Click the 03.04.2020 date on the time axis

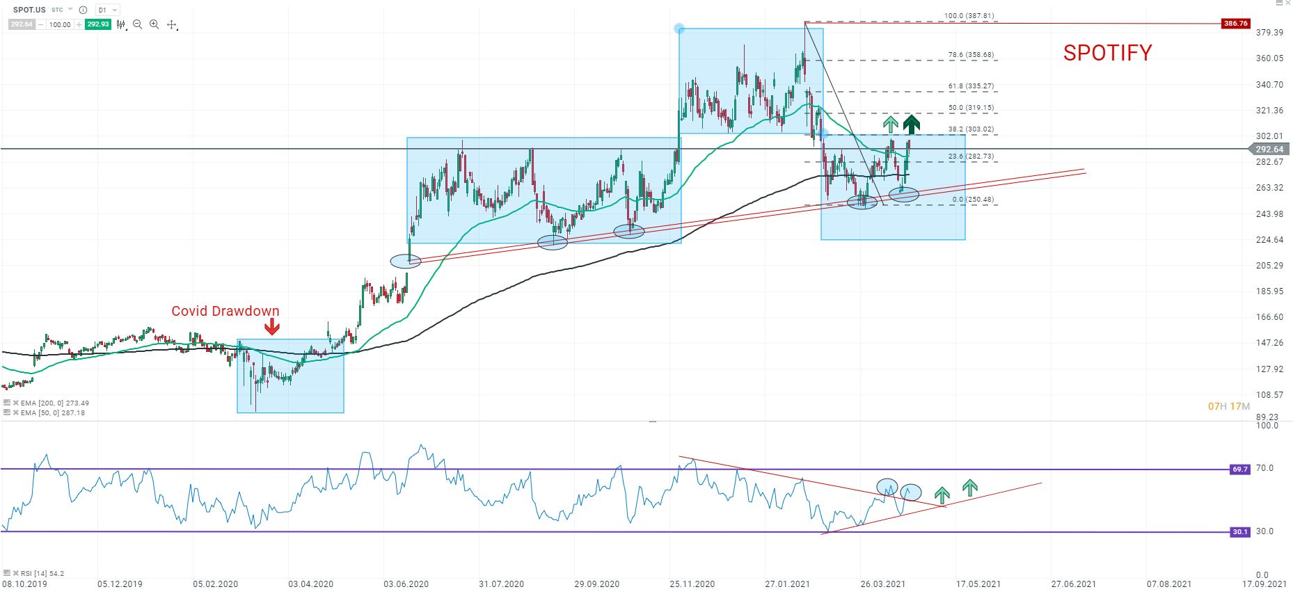[x=310, y=584]
